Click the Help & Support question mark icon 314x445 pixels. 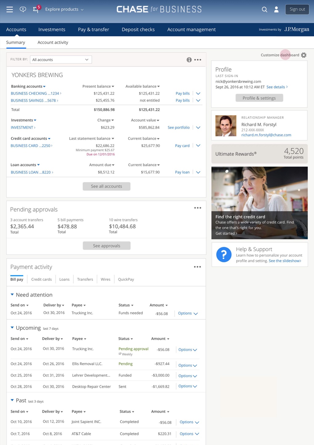click(224, 255)
